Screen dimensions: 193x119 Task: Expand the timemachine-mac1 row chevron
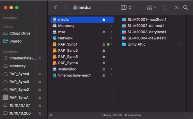coord(112,75)
